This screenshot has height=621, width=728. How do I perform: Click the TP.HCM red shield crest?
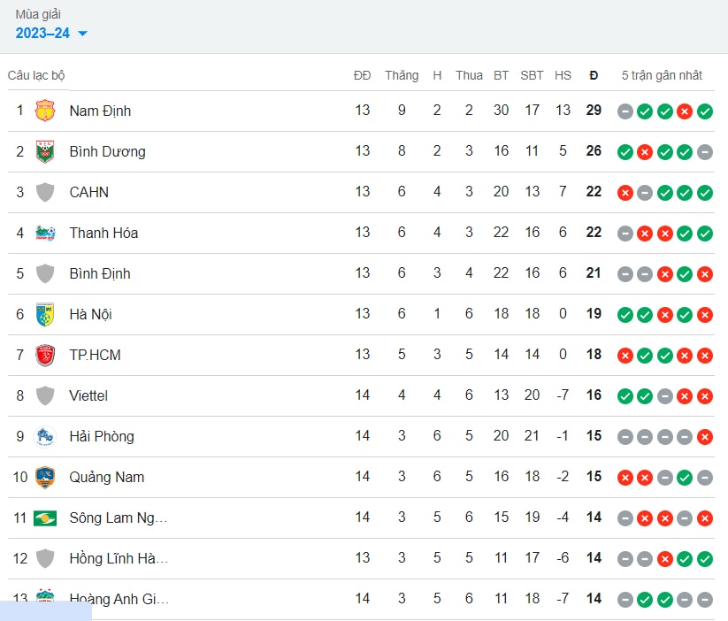pos(45,356)
